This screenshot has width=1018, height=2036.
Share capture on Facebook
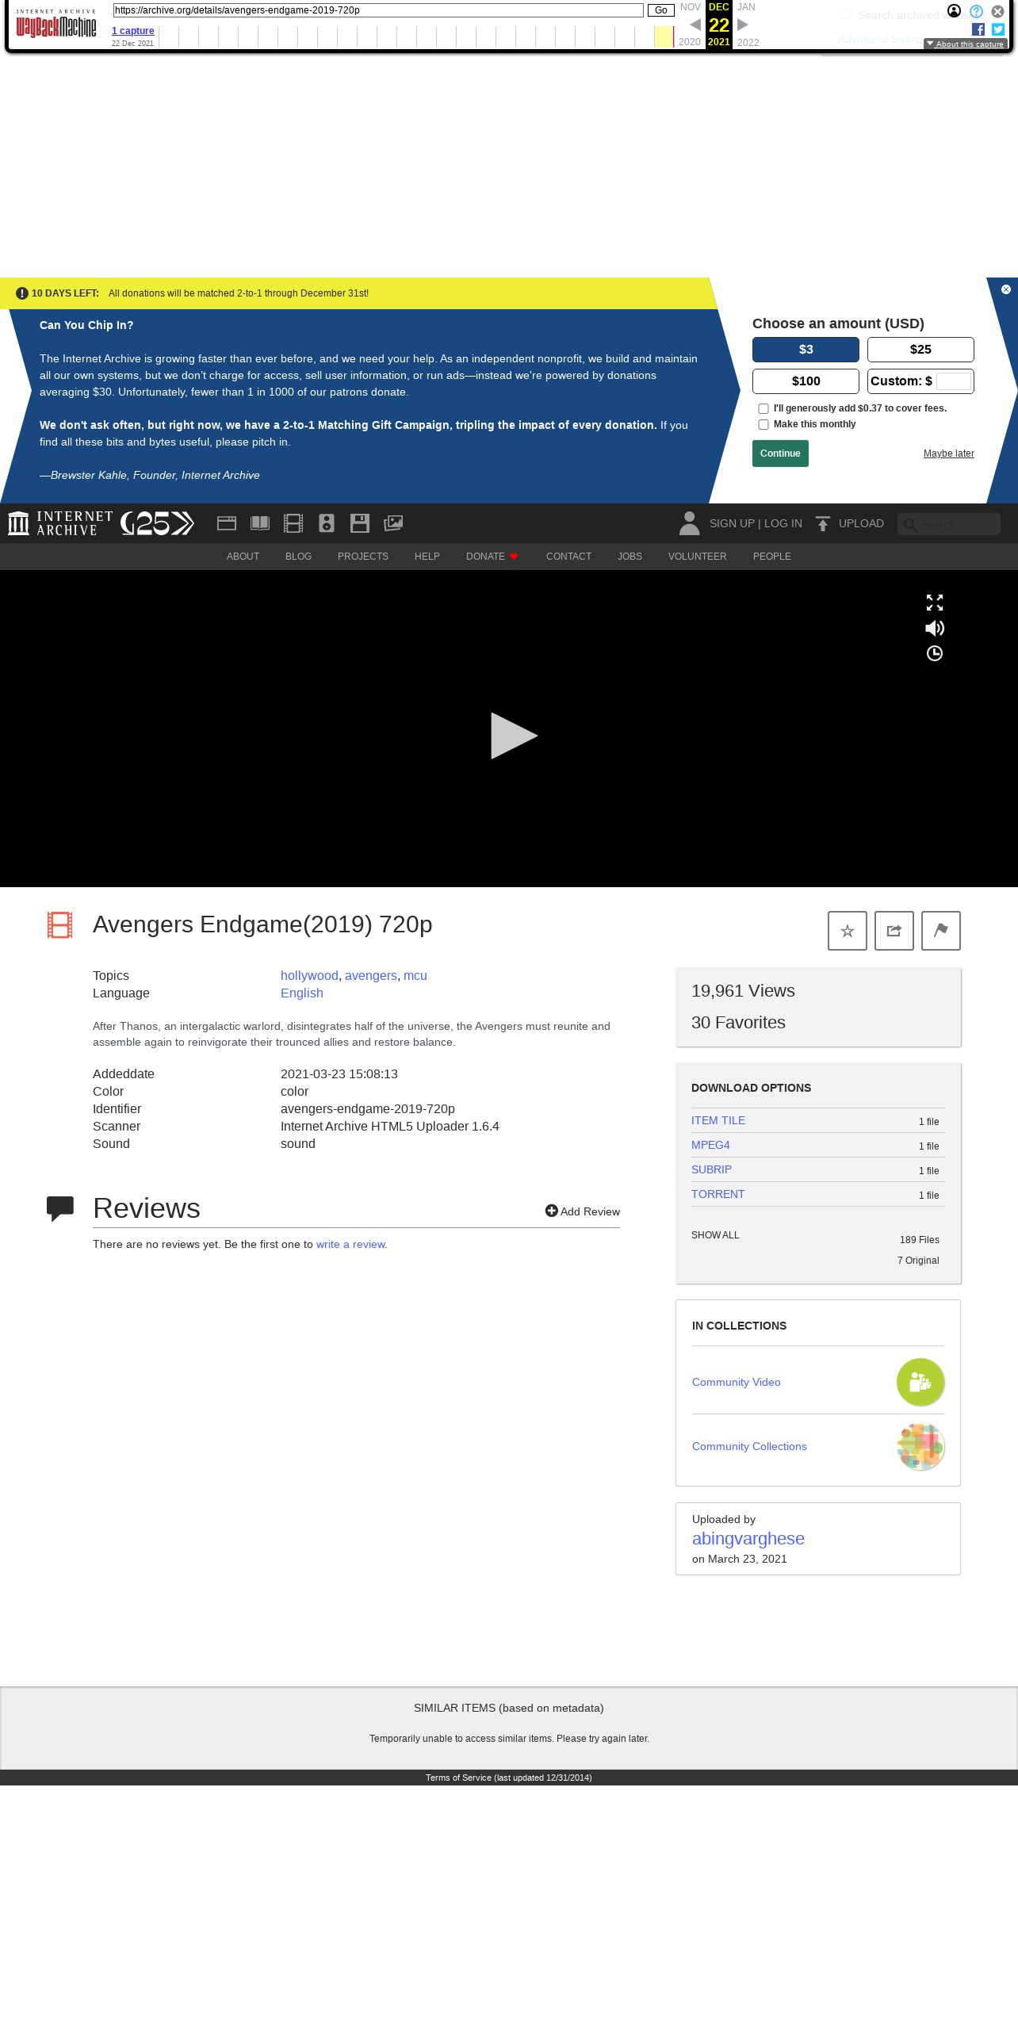978,29
